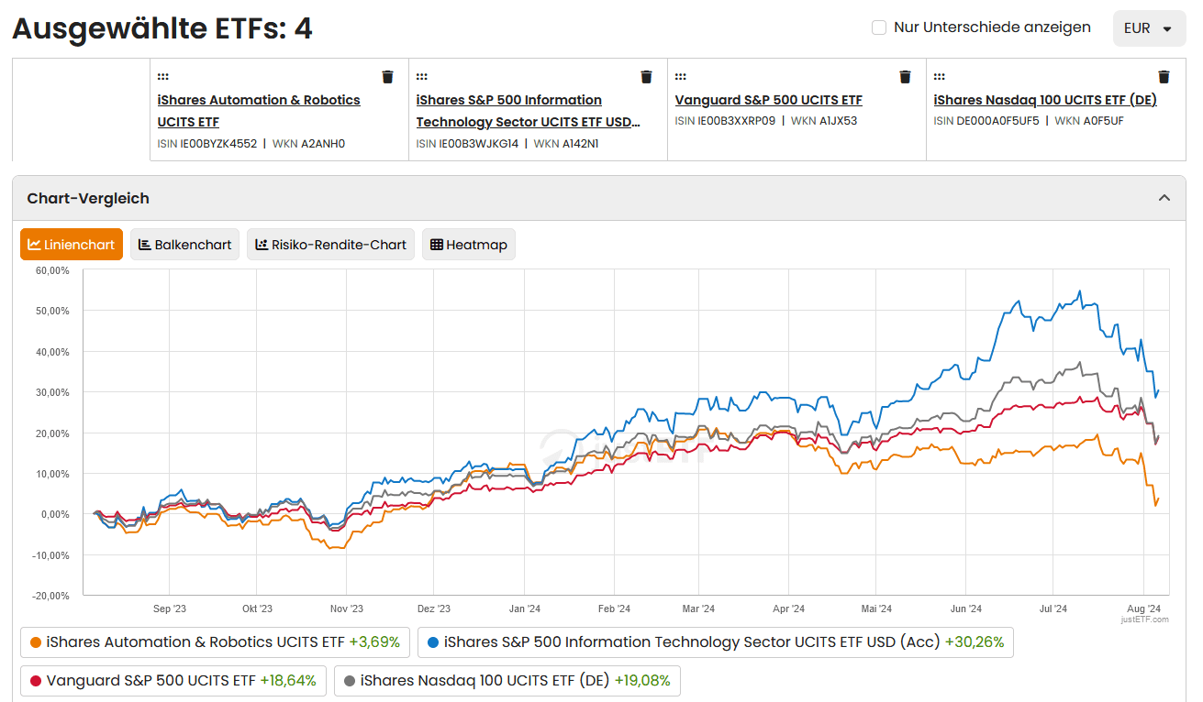Open Vanguard S&P 500 UCITS ETF link

click(x=769, y=100)
